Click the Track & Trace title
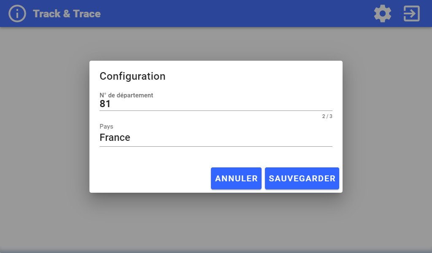The width and height of the screenshot is (432, 253). tap(67, 13)
